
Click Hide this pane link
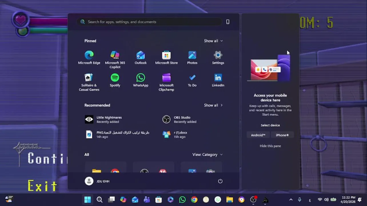click(270, 146)
